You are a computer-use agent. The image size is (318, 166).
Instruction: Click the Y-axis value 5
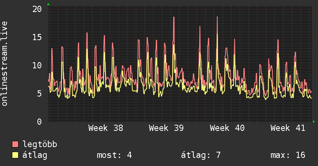(x=39, y=93)
